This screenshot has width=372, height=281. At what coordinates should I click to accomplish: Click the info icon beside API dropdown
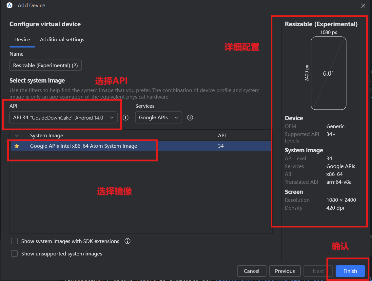[126, 118]
